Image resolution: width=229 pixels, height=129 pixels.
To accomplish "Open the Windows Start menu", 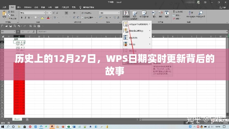I will pyautogui.click(x=3, y=127).
